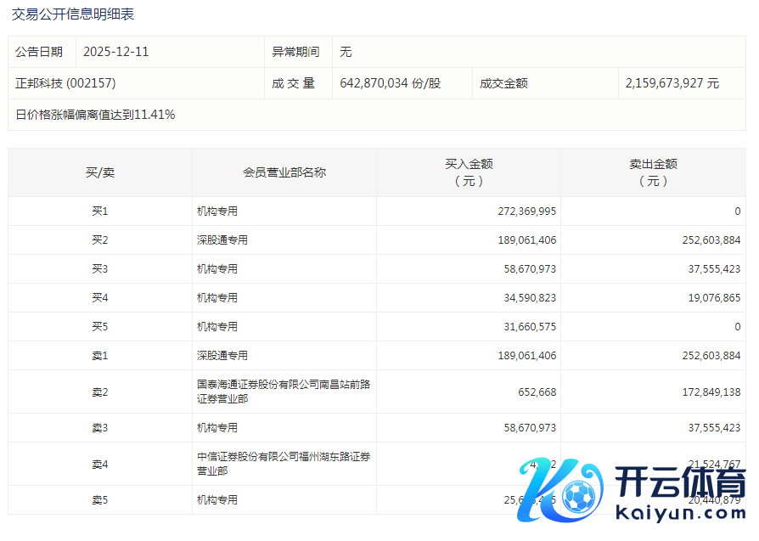Image resolution: width=759 pixels, height=541 pixels.
Task: Sort by the 买入金额 column header
Action: pyautogui.click(x=469, y=172)
